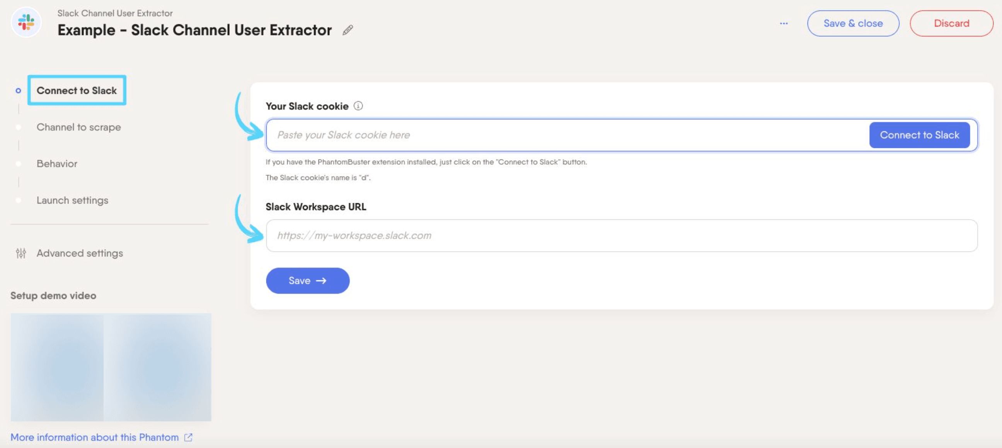Click the Advanced settings sliders icon

(x=21, y=253)
